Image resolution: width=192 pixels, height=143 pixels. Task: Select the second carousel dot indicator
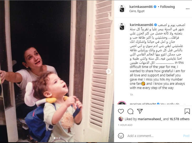pos(57,138)
